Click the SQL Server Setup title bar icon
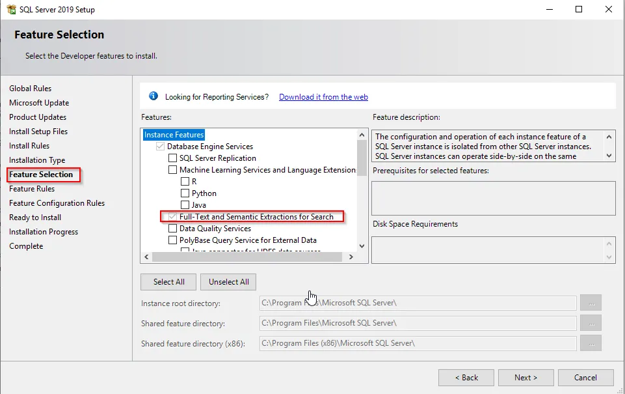The image size is (625, 394). pyautogui.click(x=11, y=9)
